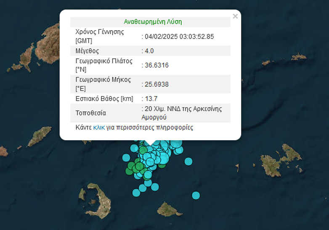Click the focal depth value 13.7
Viewport: 329px width, 230px height.
(151, 99)
